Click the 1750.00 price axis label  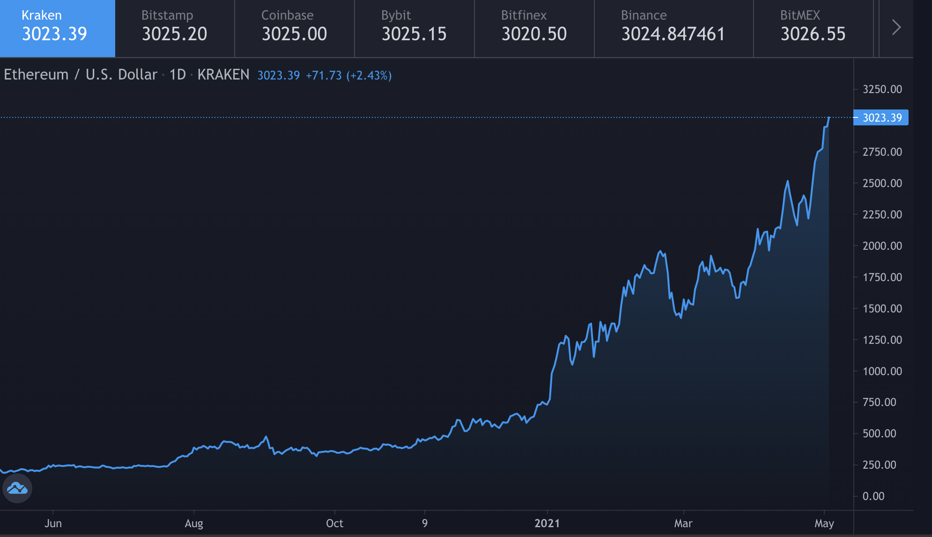coord(882,277)
